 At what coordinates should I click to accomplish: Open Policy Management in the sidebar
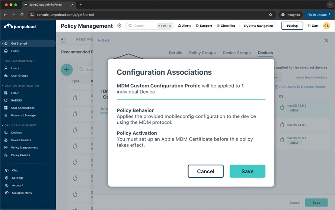pos(24,148)
